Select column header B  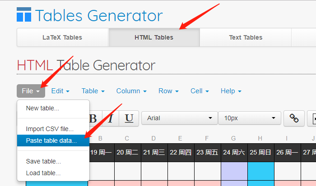100,138
